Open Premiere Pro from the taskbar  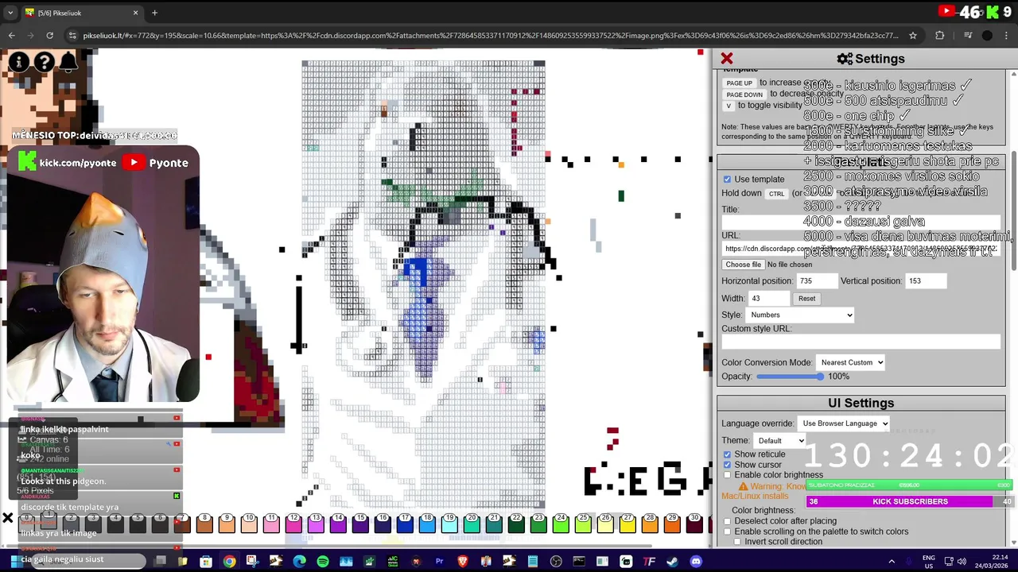pos(439,562)
